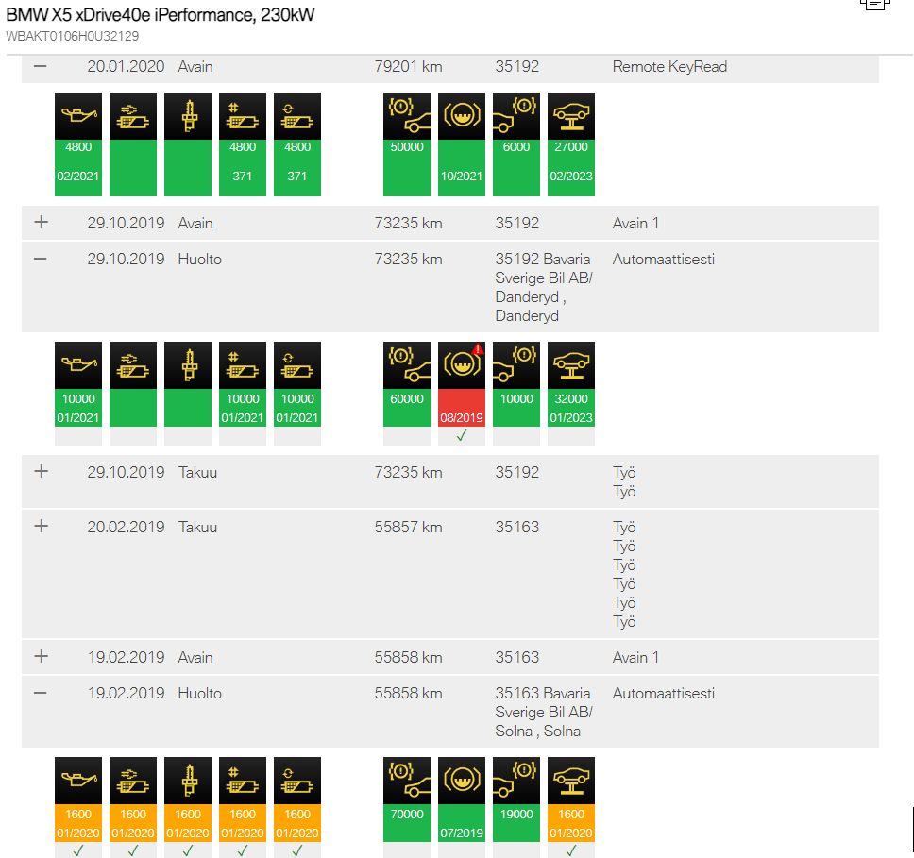Click front brake pads icon showing 60000
The width and height of the screenshot is (914, 858).
407,365
